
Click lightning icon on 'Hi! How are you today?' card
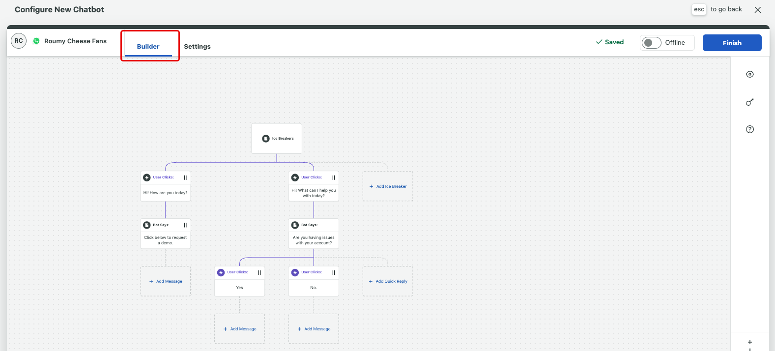[146, 177]
